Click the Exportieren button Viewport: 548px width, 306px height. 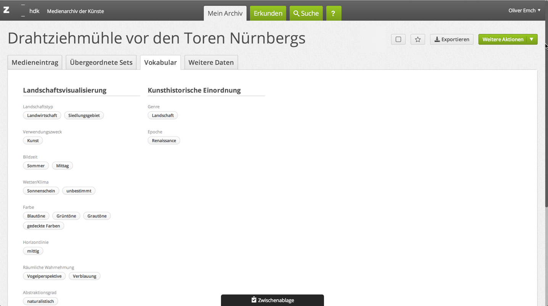tap(451, 39)
